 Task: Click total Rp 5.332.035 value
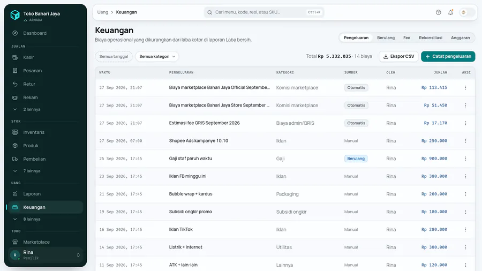pyautogui.click(x=334, y=57)
